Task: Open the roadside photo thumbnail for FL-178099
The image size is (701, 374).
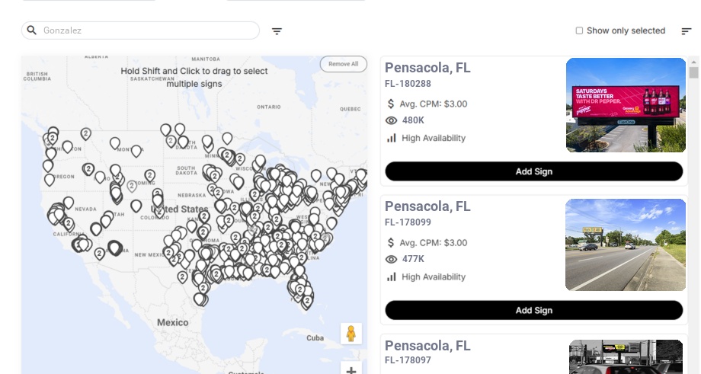Action: [x=626, y=245]
